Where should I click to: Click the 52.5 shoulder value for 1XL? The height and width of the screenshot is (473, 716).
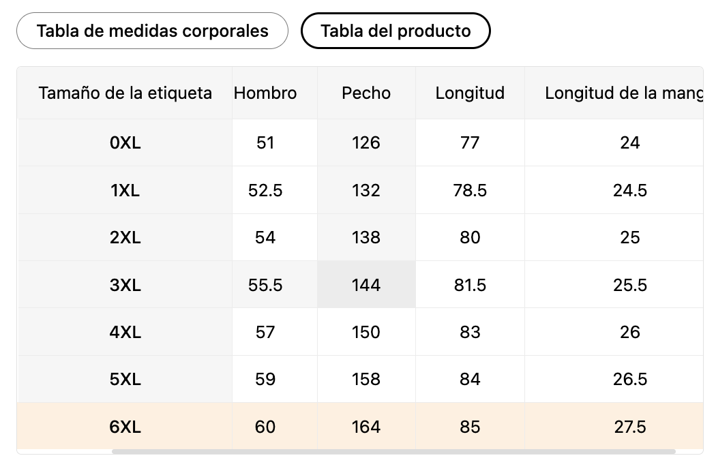coord(265,190)
